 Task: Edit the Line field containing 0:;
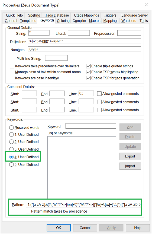[x=86, y=93]
